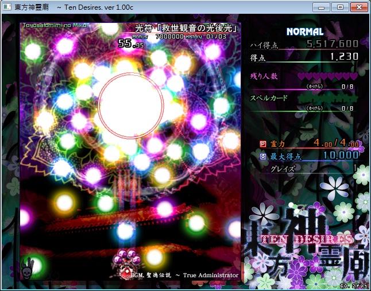
Task: Click the History 01/03 counter
Action: (206, 37)
